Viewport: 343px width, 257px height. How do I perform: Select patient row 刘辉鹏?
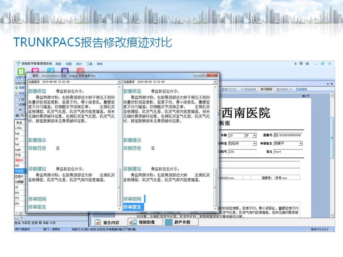click(x=20, y=182)
